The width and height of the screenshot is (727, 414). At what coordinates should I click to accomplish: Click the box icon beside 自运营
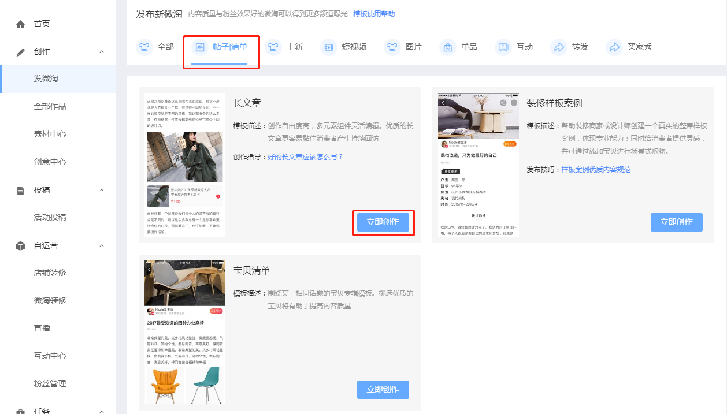(21, 246)
